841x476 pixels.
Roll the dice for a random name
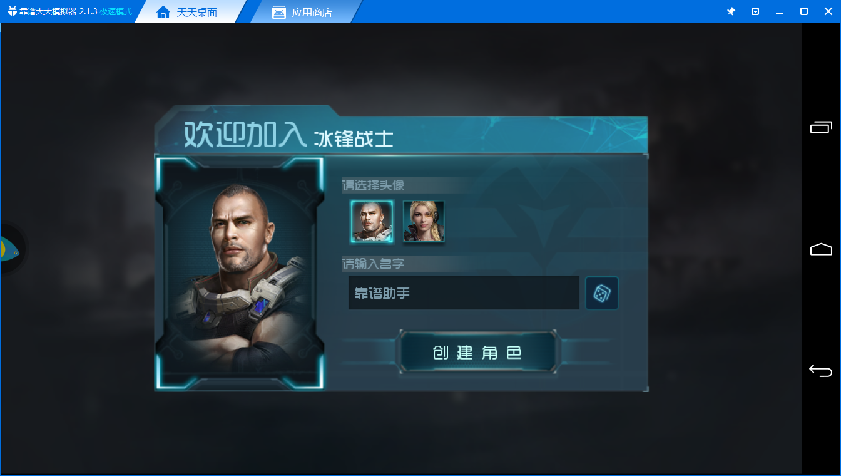tap(601, 292)
